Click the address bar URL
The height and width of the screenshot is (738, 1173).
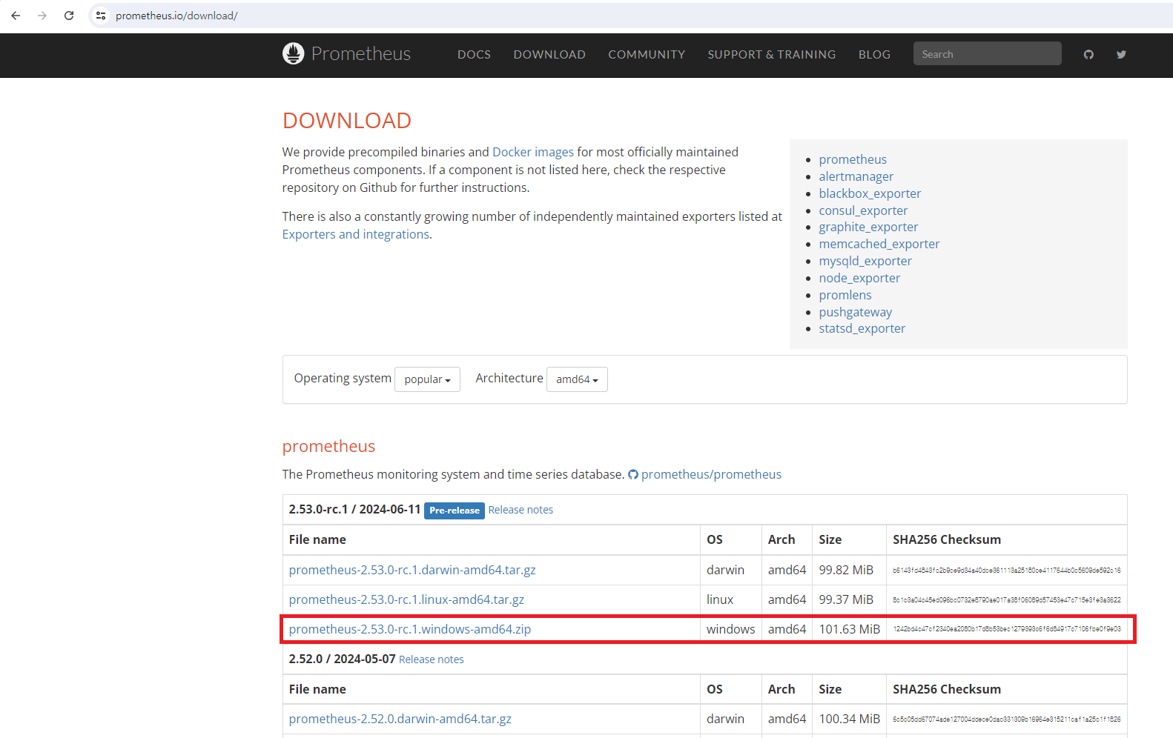pyautogui.click(x=176, y=16)
